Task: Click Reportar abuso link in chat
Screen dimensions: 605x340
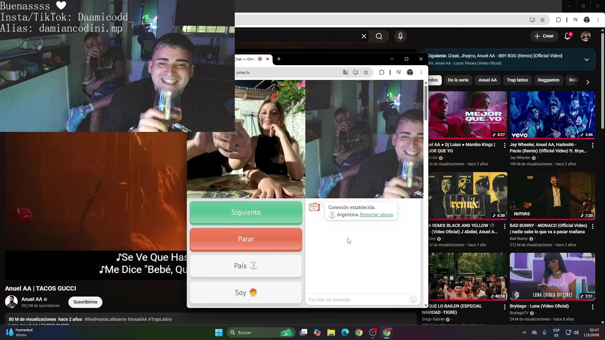Action: [x=376, y=215]
